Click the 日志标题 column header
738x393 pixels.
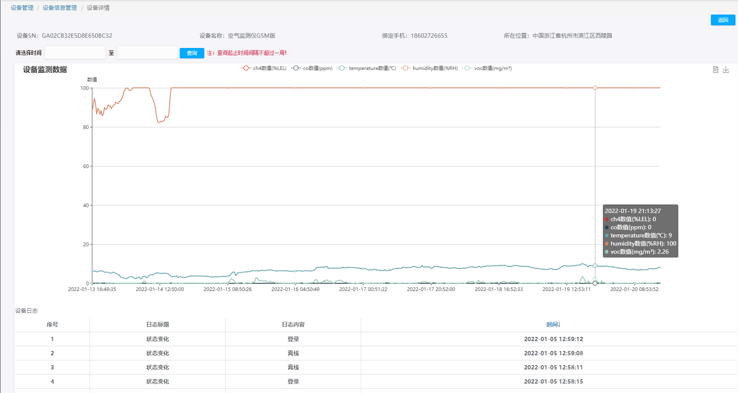157,324
